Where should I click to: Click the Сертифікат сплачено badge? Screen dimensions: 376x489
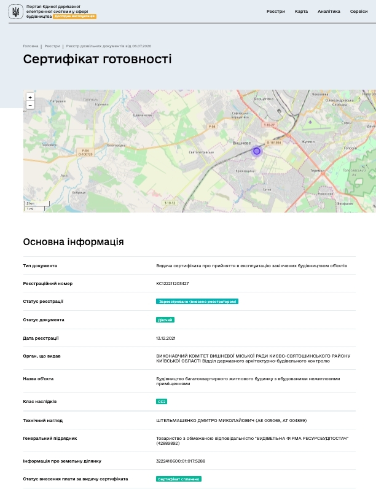coord(179,479)
